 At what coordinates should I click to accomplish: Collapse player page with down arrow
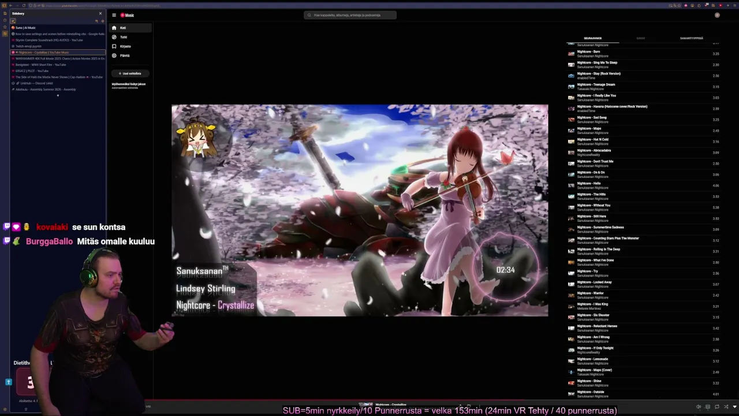click(735, 407)
